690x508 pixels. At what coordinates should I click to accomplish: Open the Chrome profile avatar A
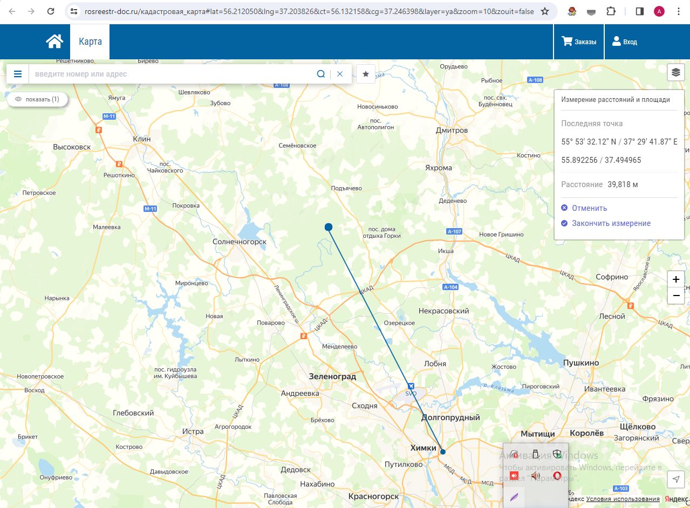click(x=659, y=11)
